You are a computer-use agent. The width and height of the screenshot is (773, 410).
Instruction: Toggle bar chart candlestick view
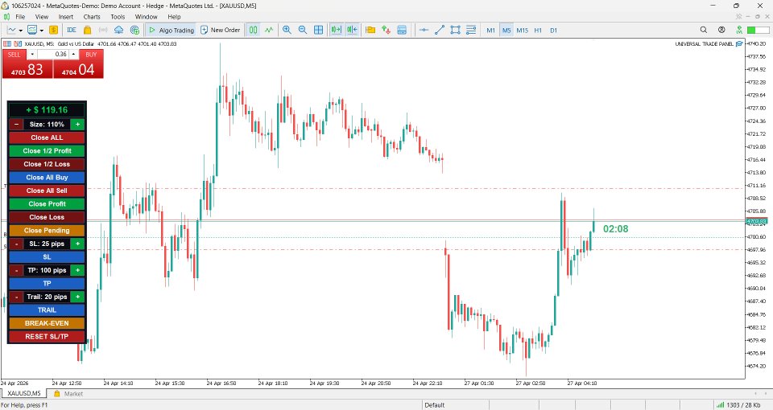click(x=253, y=30)
